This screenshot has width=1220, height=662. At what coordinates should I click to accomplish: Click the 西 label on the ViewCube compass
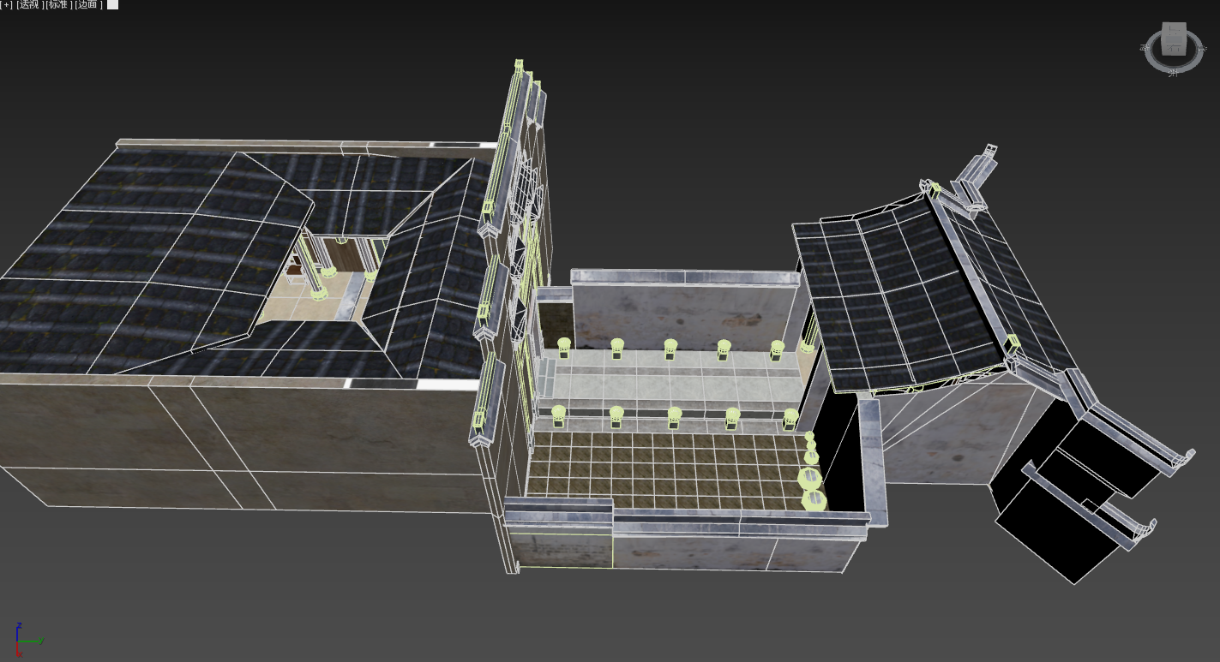coord(1145,49)
